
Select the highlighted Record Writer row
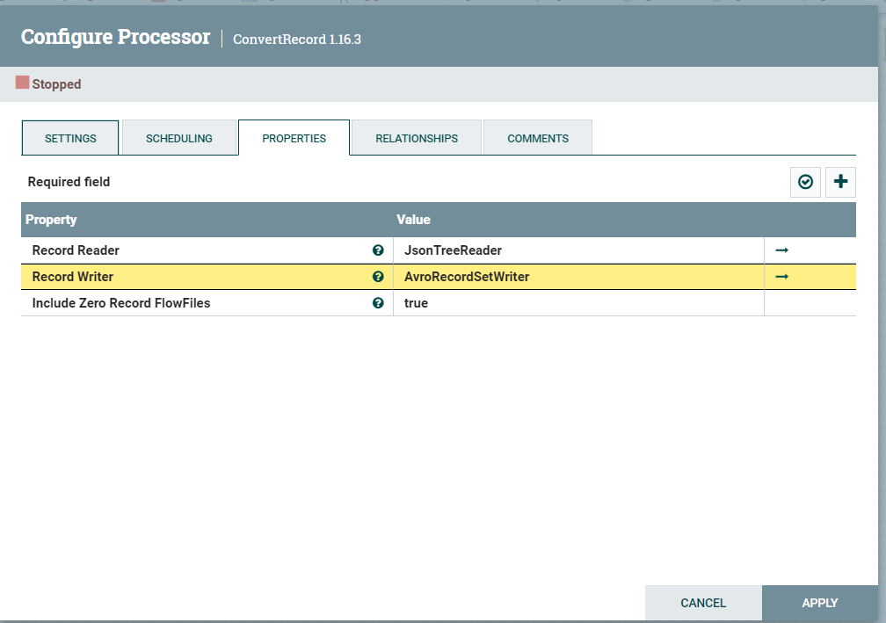[x=176, y=277]
